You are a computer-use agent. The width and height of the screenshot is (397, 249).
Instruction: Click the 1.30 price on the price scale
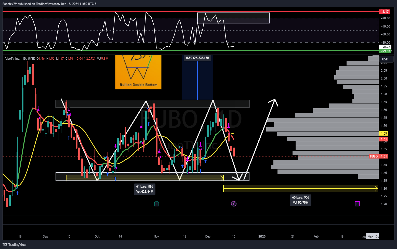[384, 189]
